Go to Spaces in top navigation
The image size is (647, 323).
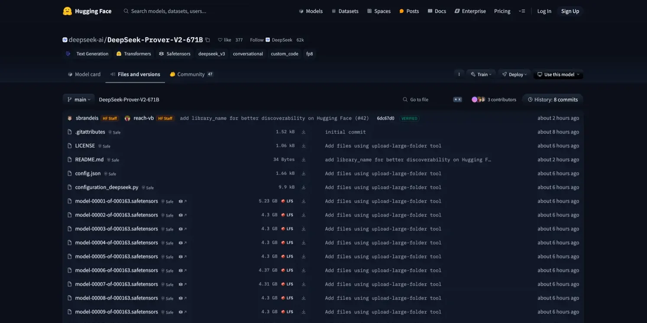[x=378, y=11]
